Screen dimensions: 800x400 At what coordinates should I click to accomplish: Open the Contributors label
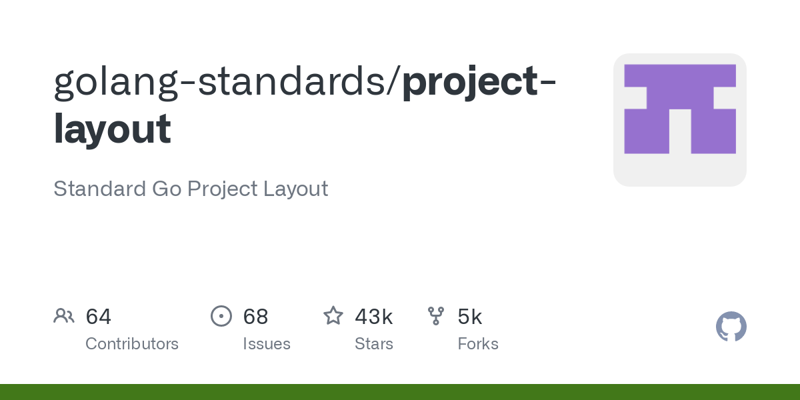(132, 344)
